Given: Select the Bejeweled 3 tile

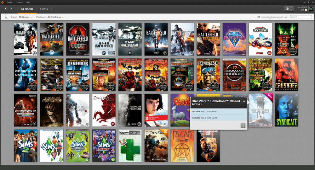Looking at the screenshot, I should point(234,39).
